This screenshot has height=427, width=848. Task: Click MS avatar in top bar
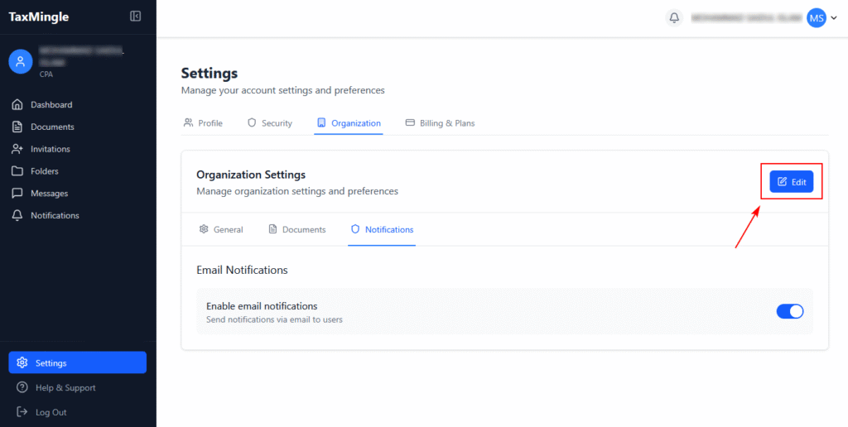(816, 17)
